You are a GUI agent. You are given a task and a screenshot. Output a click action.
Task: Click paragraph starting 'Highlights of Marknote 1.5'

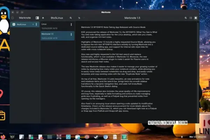tap(118, 46)
